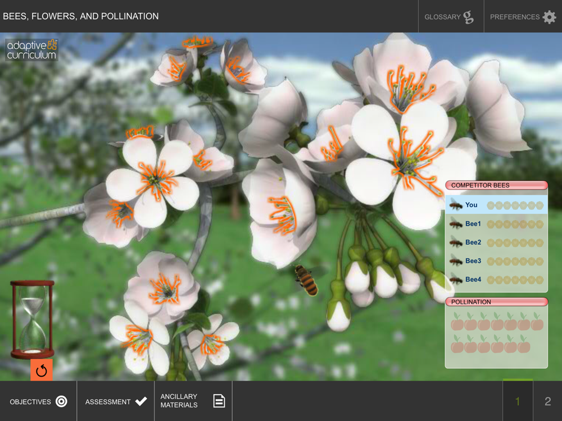The image size is (562, 421).
Task: Click first apple in Pollination panel
Action: click(457, 322)
